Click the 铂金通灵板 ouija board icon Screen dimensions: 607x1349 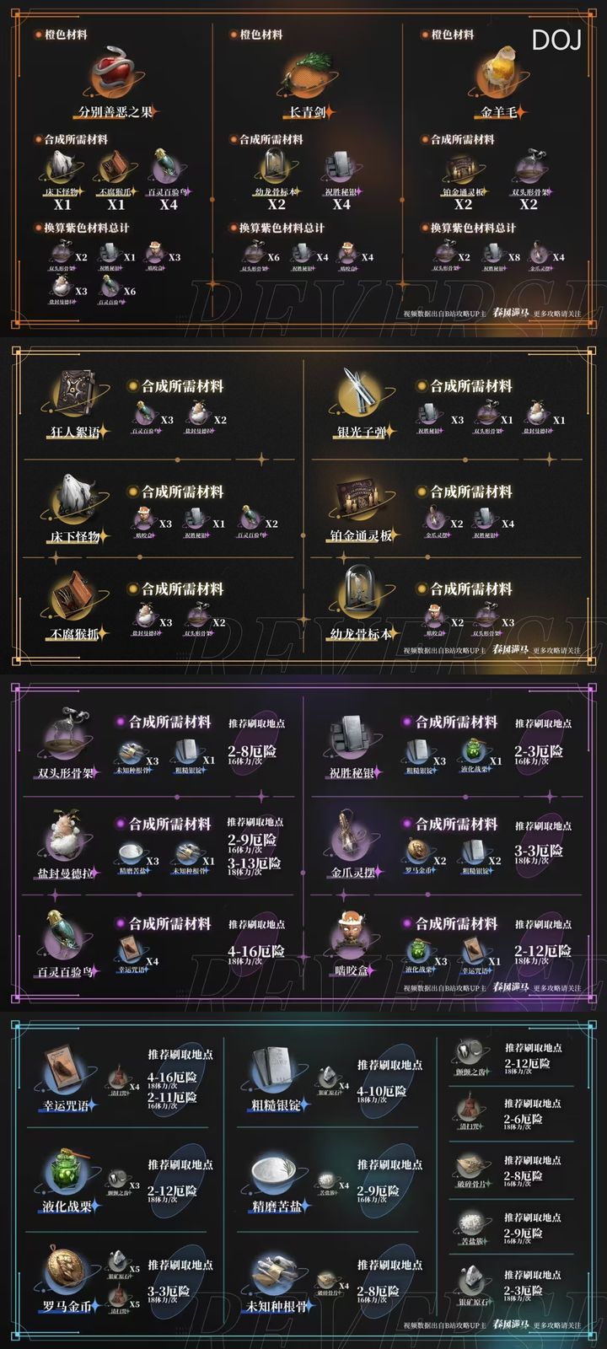pos(361,502)
